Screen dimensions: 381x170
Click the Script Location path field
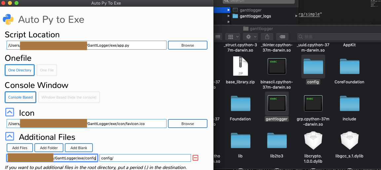(87, 45)
